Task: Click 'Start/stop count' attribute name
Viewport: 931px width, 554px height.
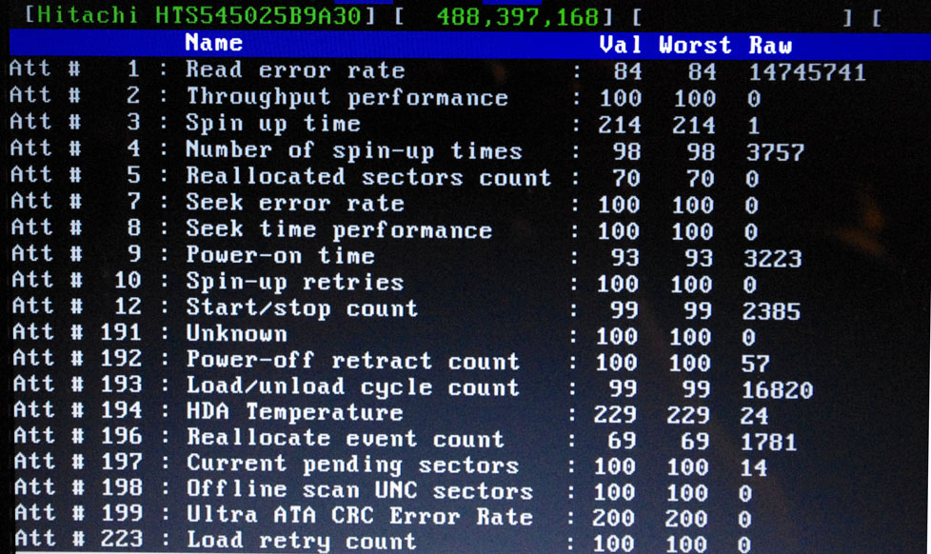Action: (x=302, y=308)
